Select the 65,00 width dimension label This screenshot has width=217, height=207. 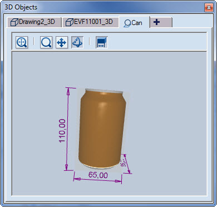point(98,175)
